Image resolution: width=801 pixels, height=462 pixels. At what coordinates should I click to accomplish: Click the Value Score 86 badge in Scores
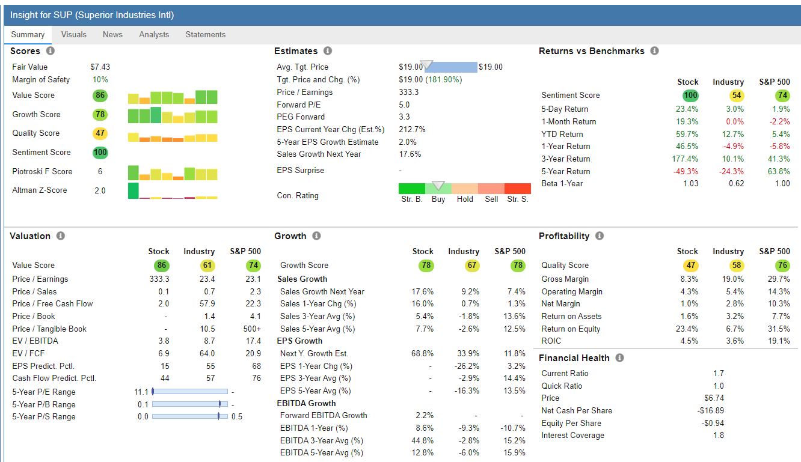coord(100,96)
